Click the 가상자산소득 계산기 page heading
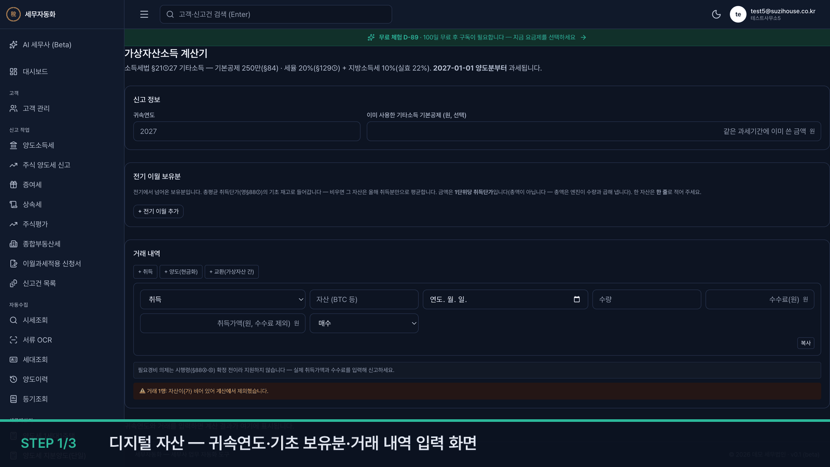 point(166,53)
